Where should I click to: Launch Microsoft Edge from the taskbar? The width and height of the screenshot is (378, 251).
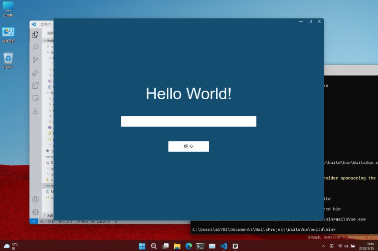pos(188,246)
